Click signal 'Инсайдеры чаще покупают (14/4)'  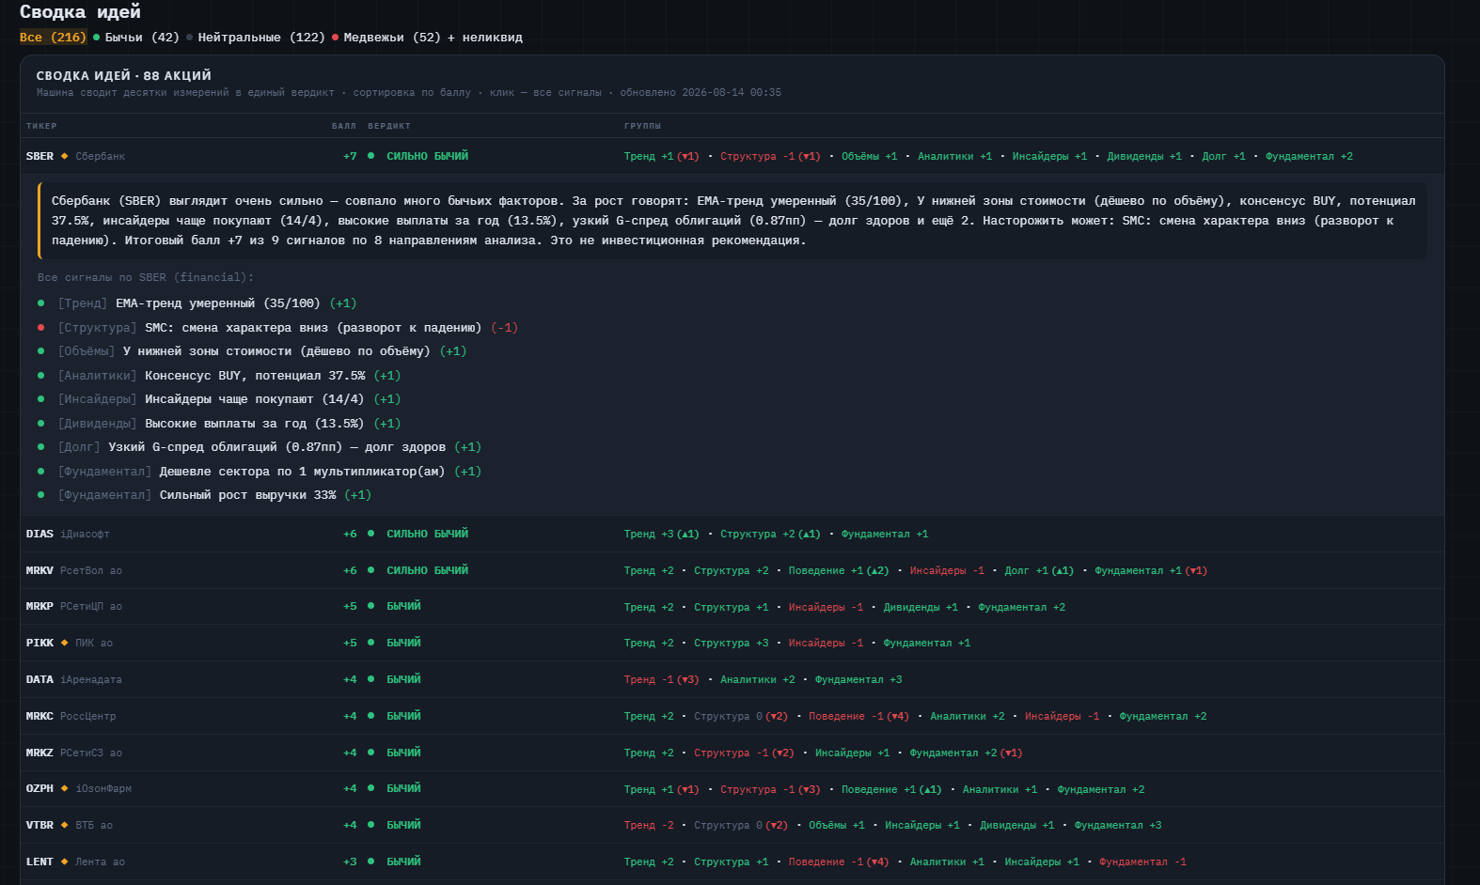(x=254, y=399)
